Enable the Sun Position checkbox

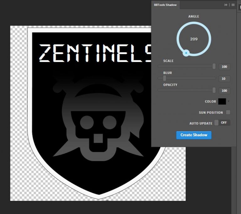pyautogui.click(x=228, y=112)
